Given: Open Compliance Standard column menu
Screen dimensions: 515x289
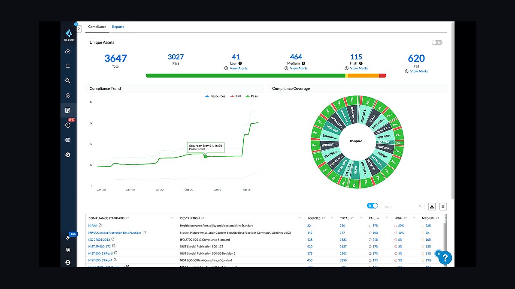Looking at the screenshot, I should click(173, 218).
